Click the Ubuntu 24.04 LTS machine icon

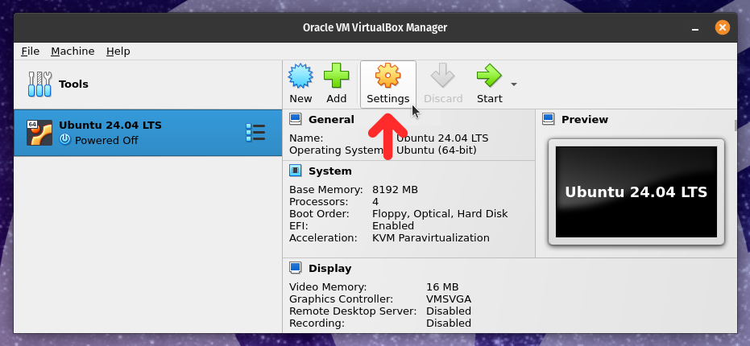(x=39, y=133)
